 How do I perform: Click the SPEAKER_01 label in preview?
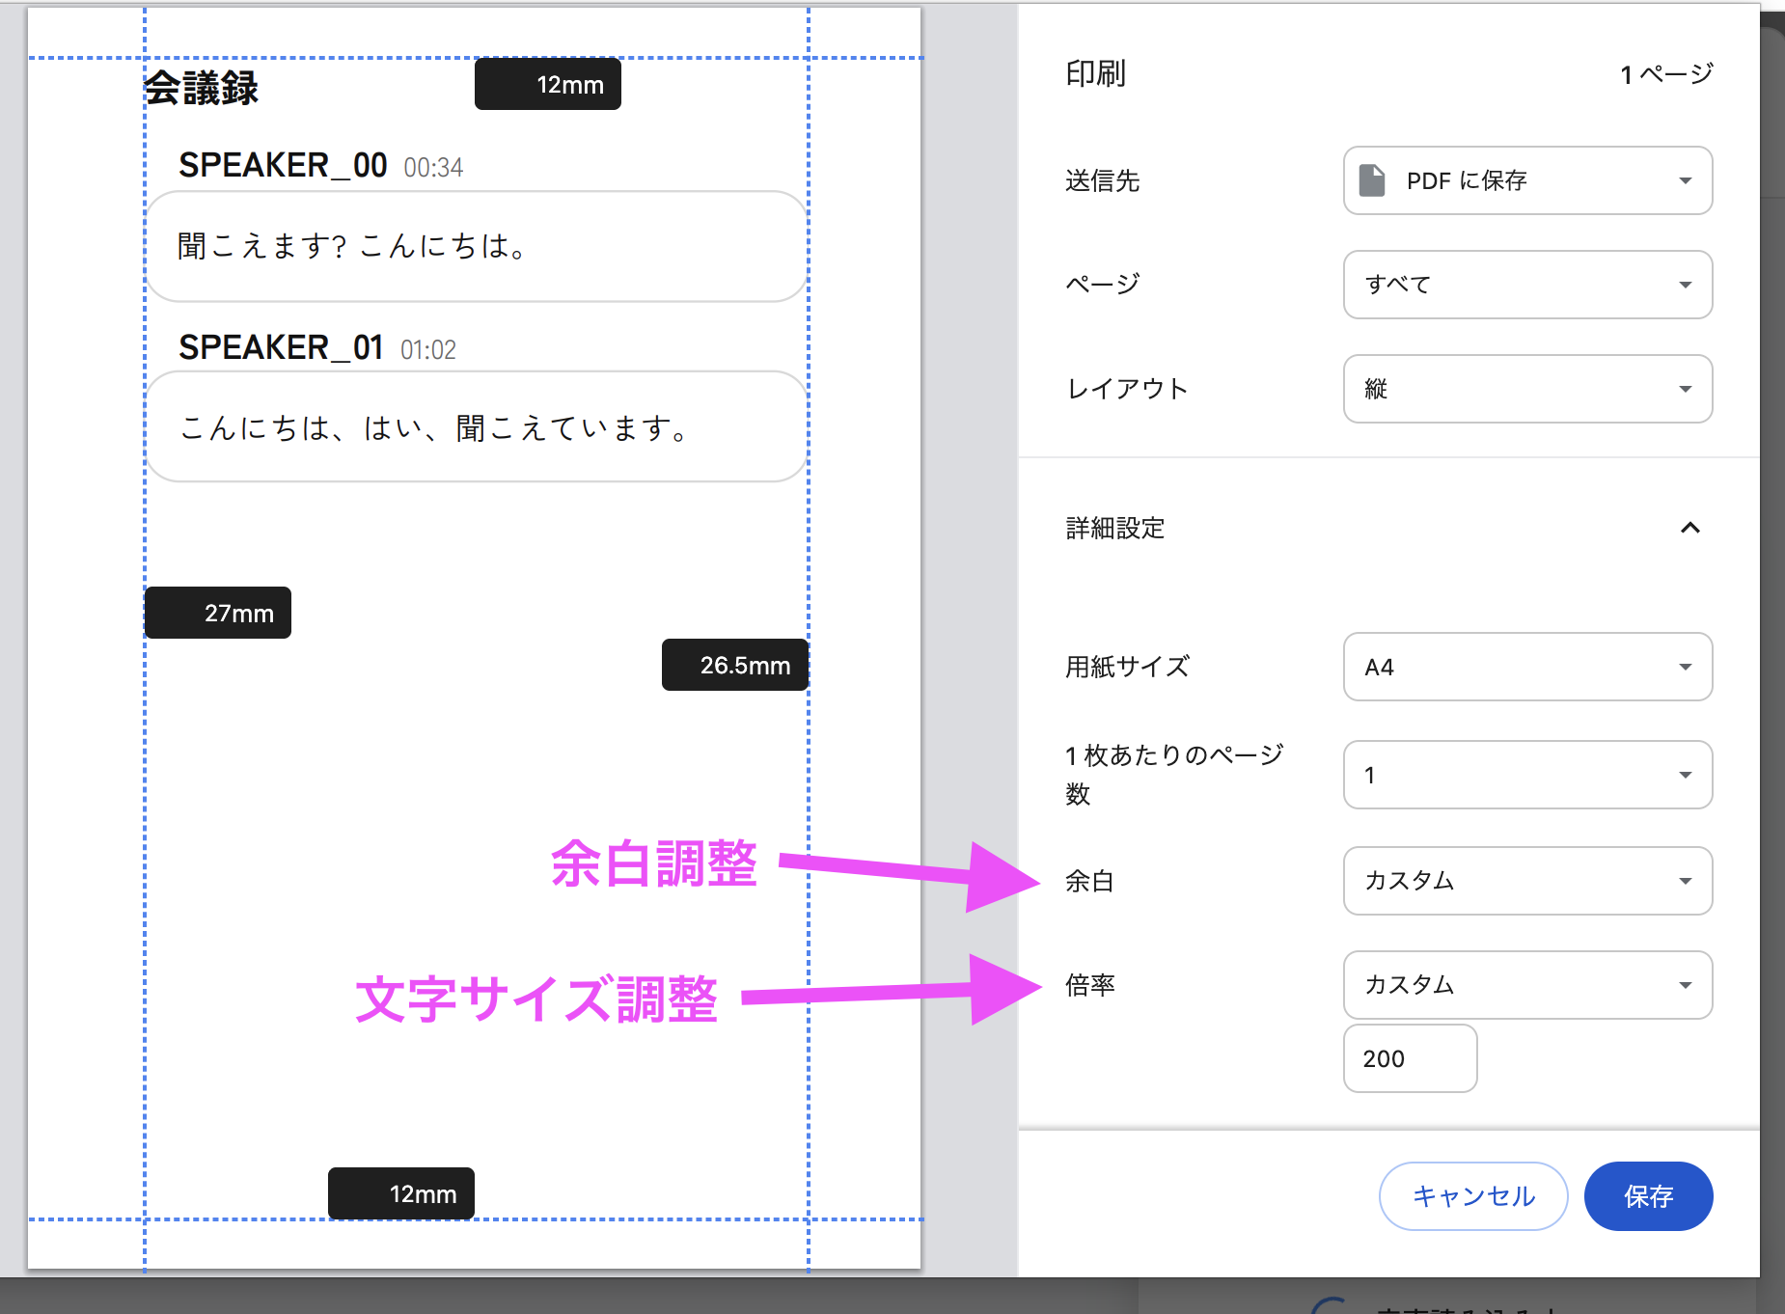click(281, 347)
